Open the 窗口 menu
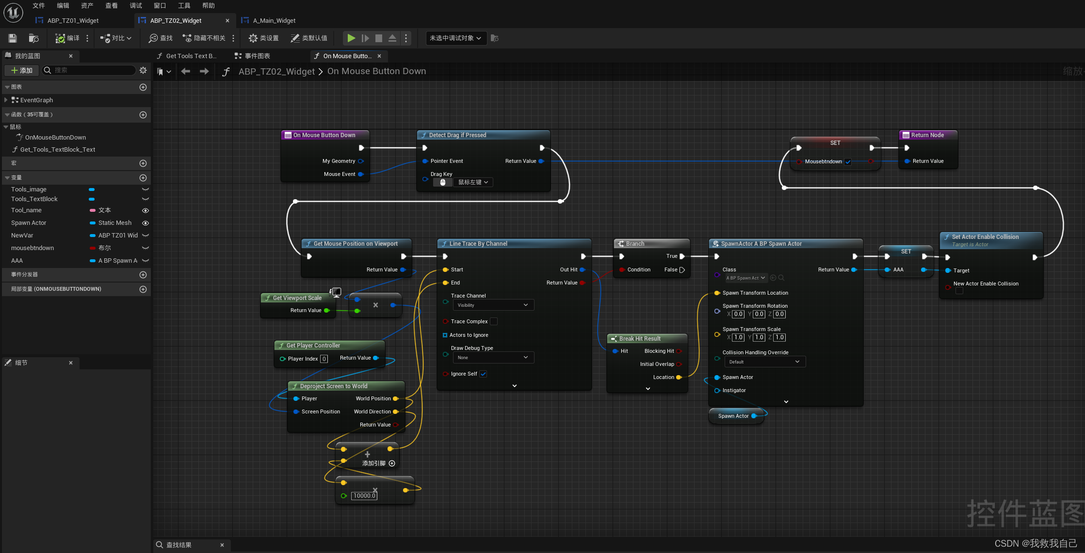The image size is (1085, 553). click(160, 6)
